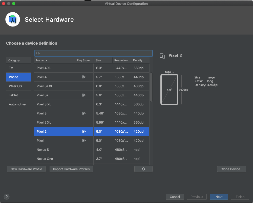This screenshot has width=253, height=203.
Task: Select the Pixel 3a device name
Action: 42,95
